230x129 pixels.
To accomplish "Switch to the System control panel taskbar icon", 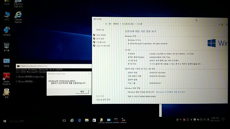I will tap(109, 120).
